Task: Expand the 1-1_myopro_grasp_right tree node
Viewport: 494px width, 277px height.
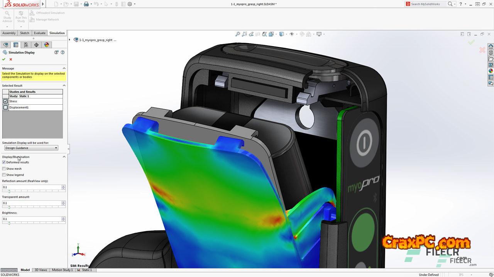Action: point(70,40)
